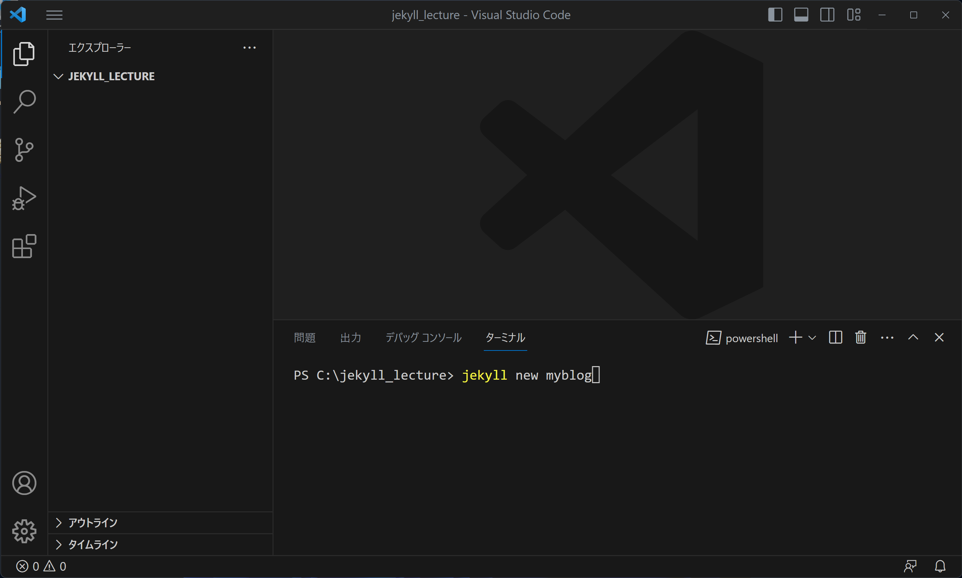Open Customize Layout icon in title bar
962x578 pixels.
point(853,15)
